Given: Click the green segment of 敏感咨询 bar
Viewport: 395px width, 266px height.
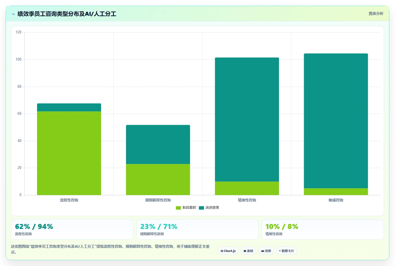Looking at the screenshot, I should pos(336,192).
